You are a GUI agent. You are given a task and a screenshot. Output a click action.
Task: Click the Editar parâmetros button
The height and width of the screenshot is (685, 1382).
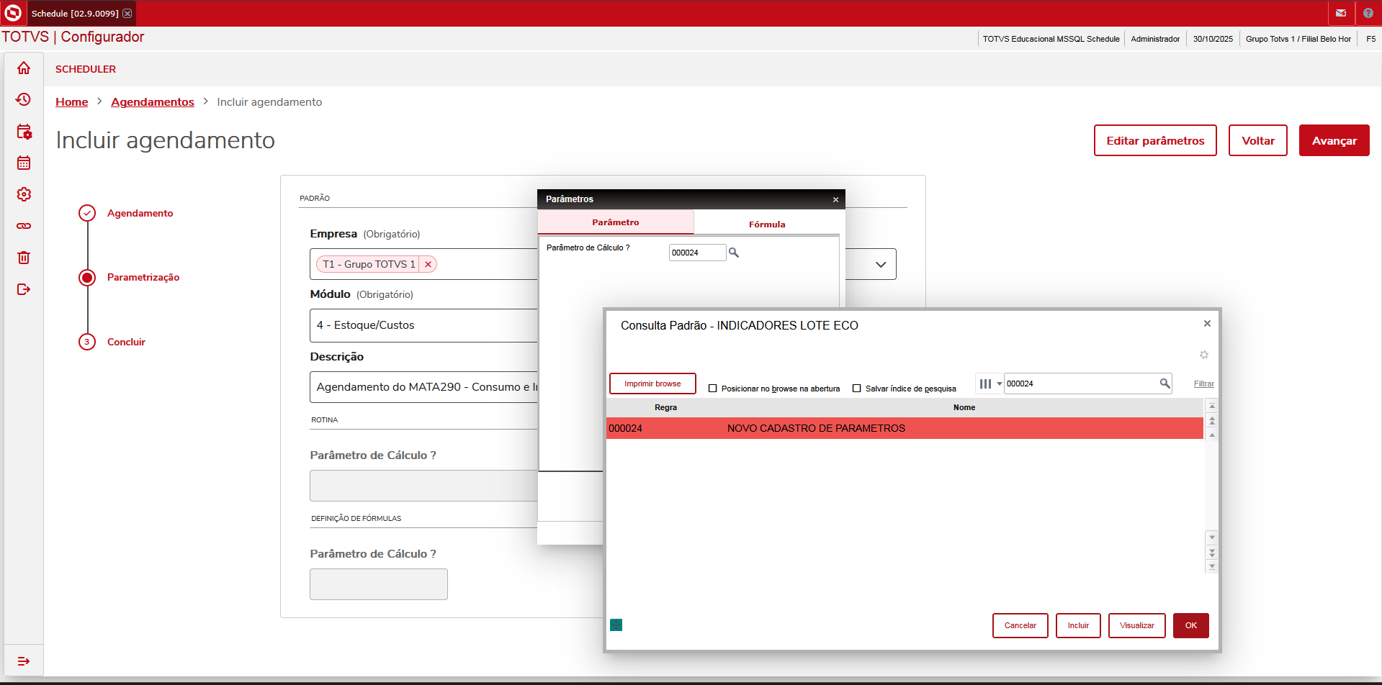[1155, 140]
